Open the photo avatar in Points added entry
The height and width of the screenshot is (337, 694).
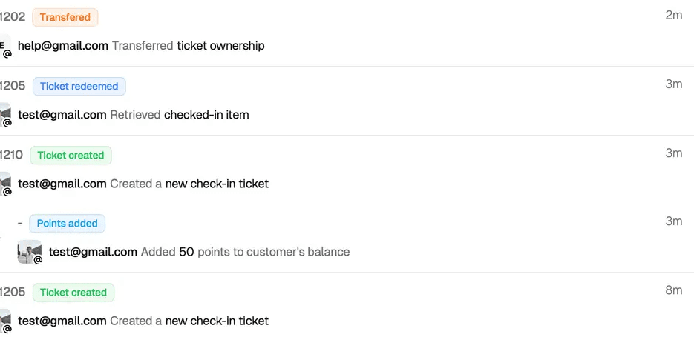(x=30, y=253)
